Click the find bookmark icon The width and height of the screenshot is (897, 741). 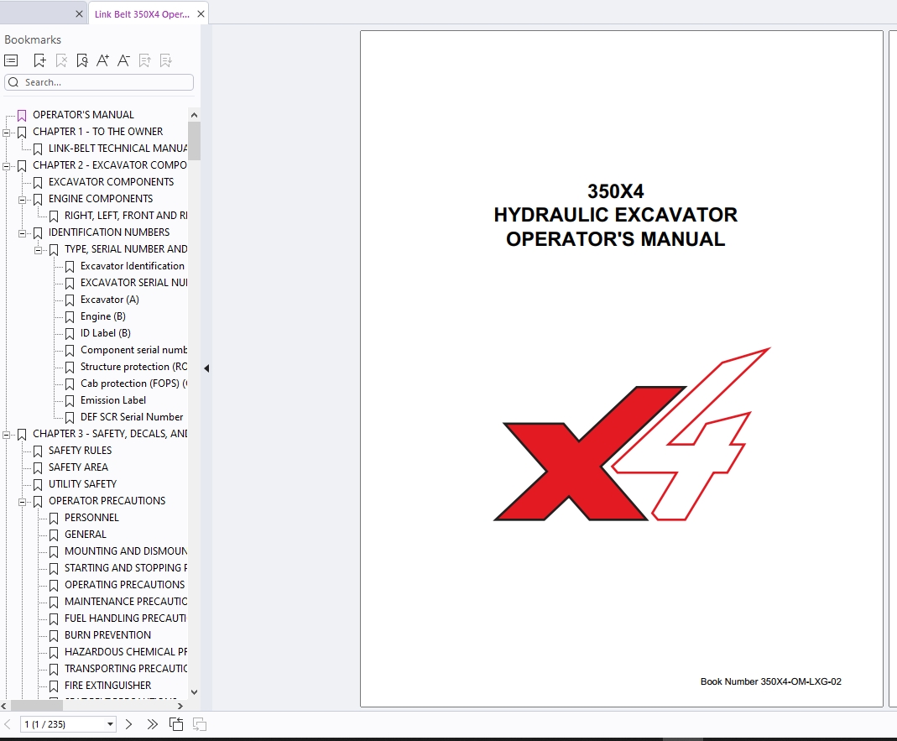[x=81, y=60]
